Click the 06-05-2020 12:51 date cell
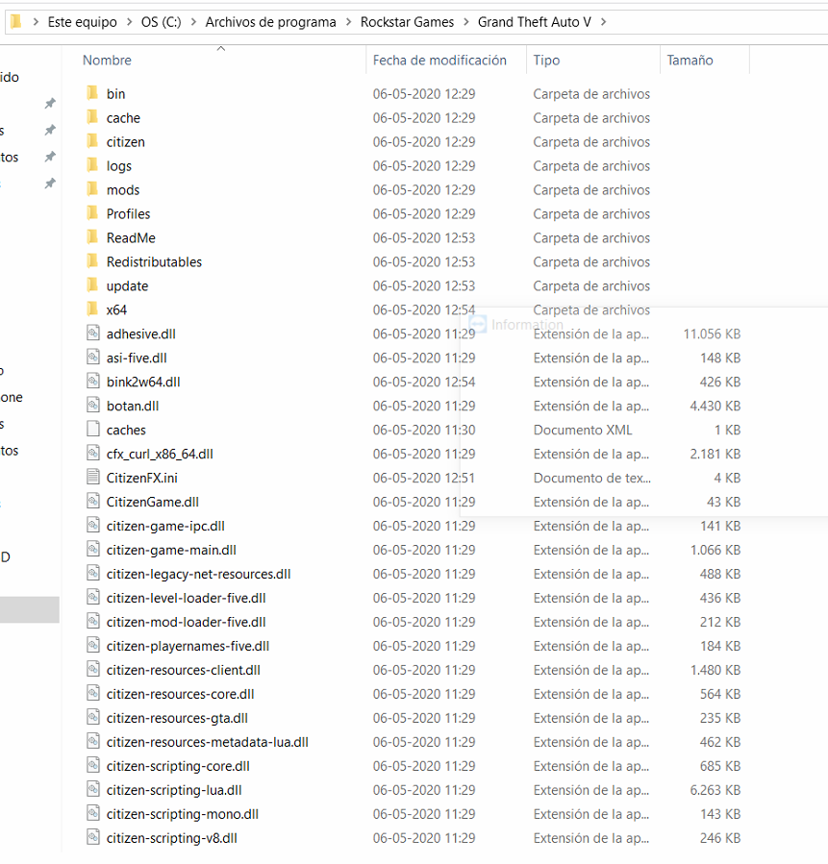The width and height of the screenshot is (828, 864). pos(424,478)
